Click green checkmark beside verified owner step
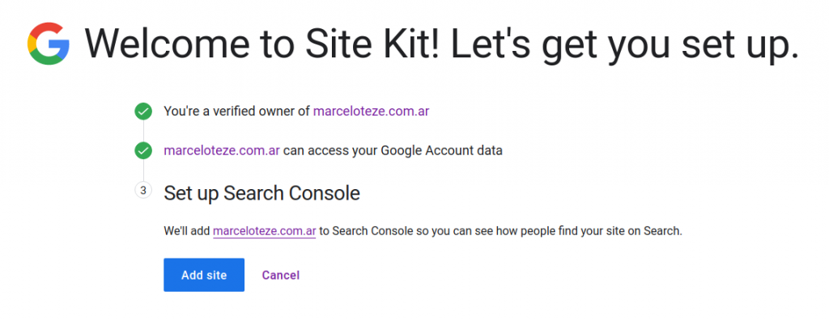 (143, 112)
